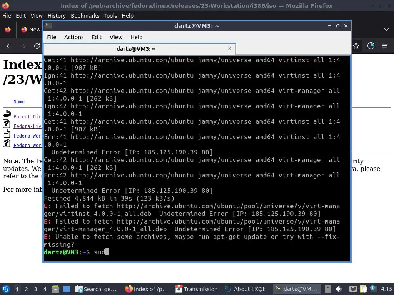Click the Firefox View icon in the tab bar
The width and height of the screenshot is (394, 295).
pos(8,29)
